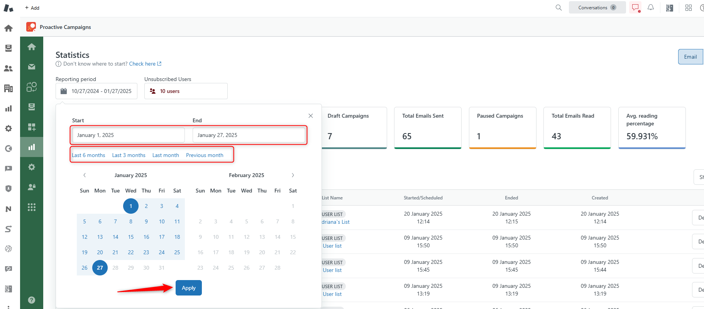Open the envelope icon in green sidebar
This screenshot has width=704, height=309.
32,67
